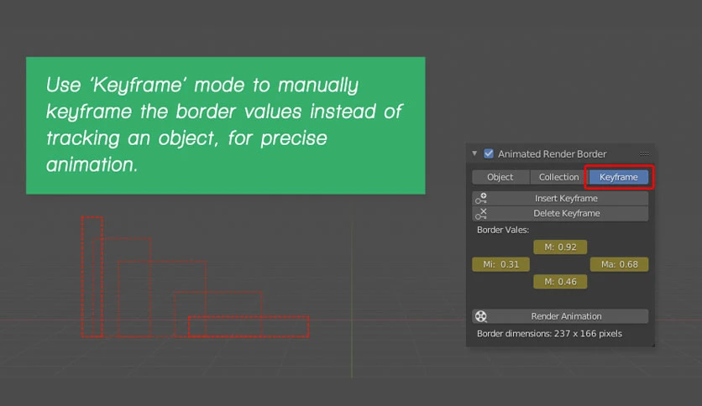Click the Render Animation button
Viewport: 702px width, 406px height.
(560, 316)
